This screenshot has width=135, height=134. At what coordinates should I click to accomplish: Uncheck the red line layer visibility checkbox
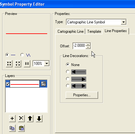point(7,84)
